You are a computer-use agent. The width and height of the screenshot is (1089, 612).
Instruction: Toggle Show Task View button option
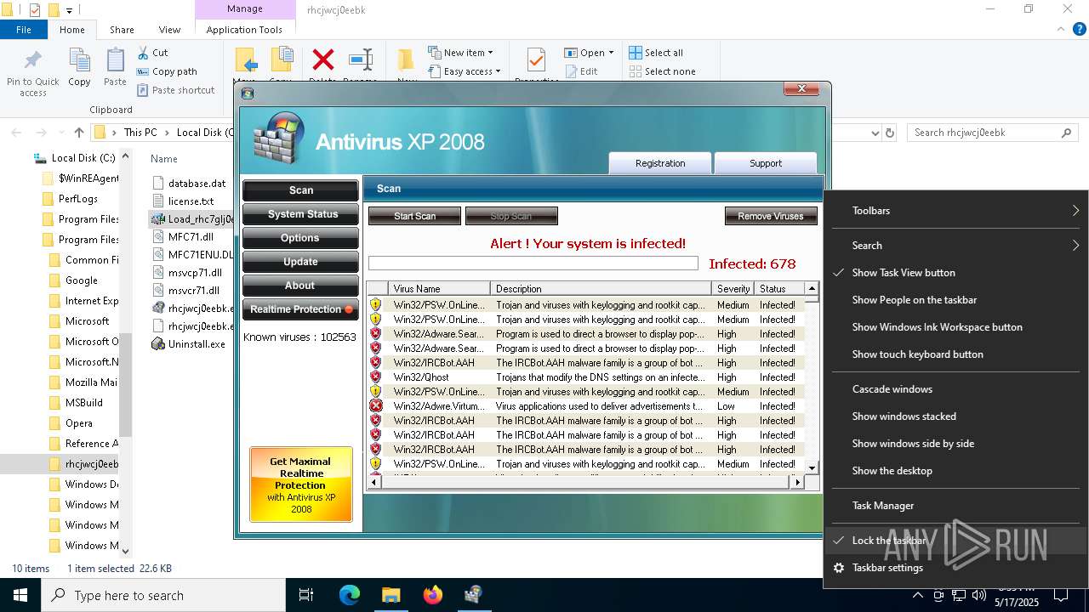(x=955, y=273)
